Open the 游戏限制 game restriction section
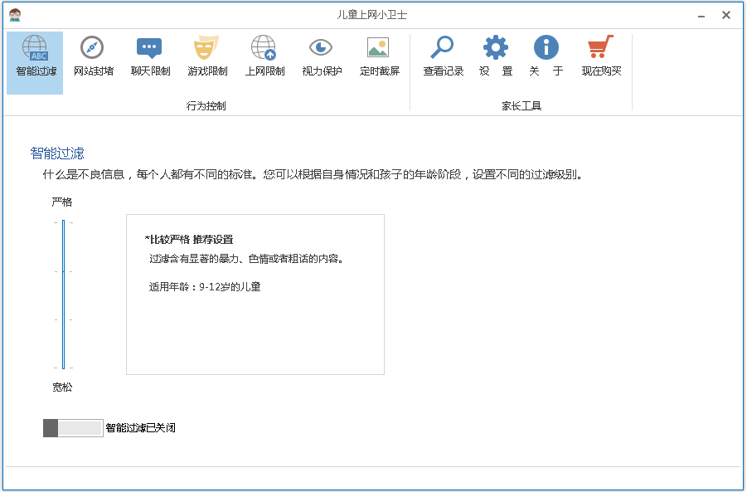 point(206,56)
